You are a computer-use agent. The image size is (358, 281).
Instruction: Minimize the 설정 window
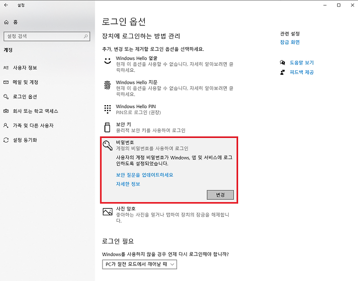click(x=325, y=5)
